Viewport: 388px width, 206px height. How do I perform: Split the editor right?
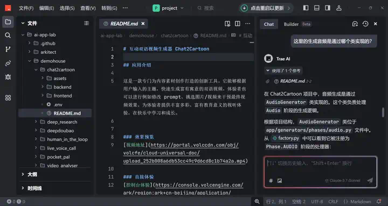[x=238, y=24]
